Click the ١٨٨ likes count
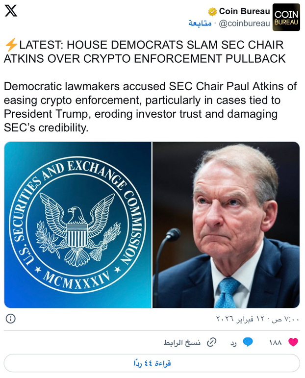 (275, 343)
